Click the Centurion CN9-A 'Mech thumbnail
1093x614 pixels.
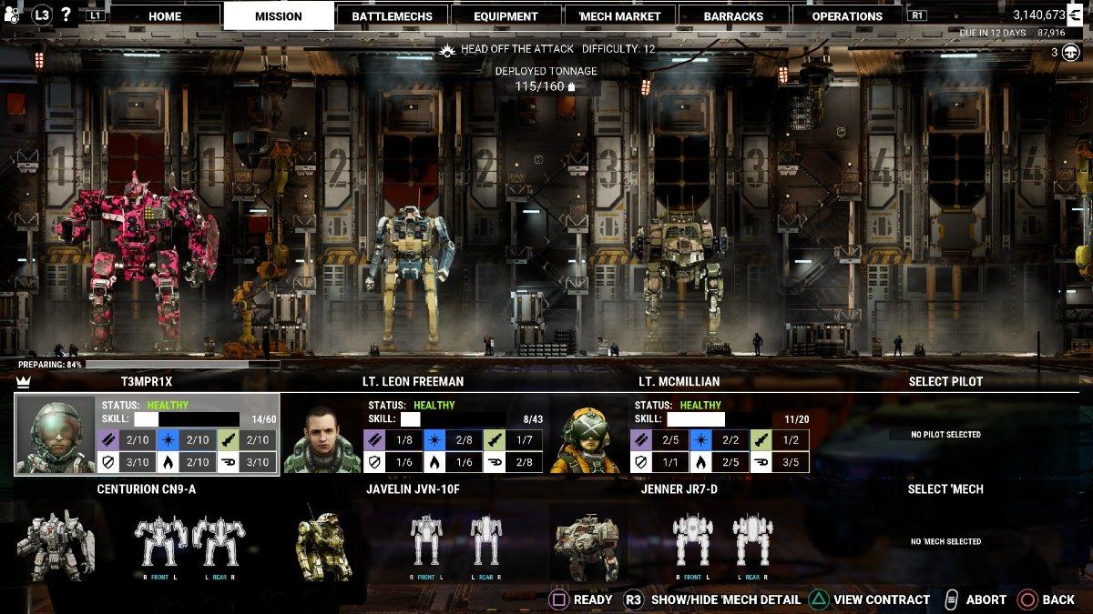click(x=56, y=545)
